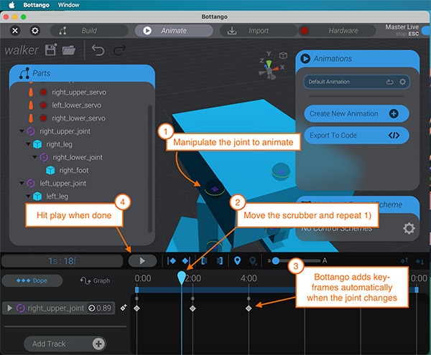Collapse the right_upper_joint tree node
Image resolution: width=431 pixels, height=355 pixels.
[22, 131]
